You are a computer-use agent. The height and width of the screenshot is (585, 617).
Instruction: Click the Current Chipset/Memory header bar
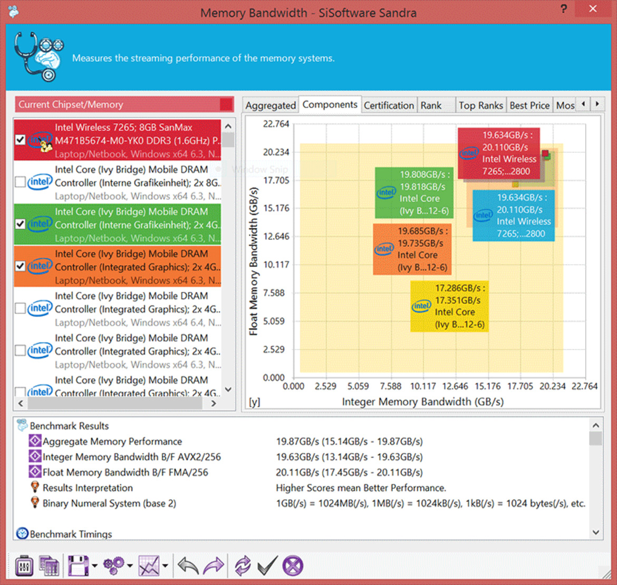124,104
